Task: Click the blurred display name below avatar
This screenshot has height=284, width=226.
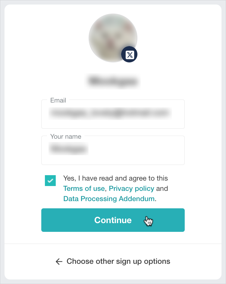Action: pos(113,81)
